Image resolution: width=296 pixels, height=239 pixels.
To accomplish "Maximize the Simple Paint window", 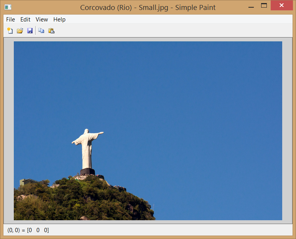I will click(x=264, y=6).
